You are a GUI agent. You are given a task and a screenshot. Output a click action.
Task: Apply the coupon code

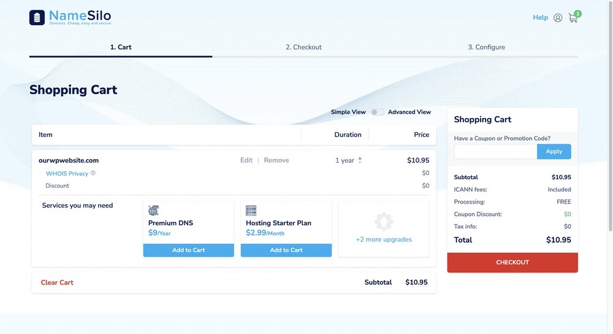point(554,151)
